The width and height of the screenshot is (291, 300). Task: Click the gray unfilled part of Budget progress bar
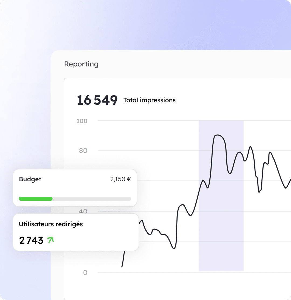pyautogui.click(x=92, y=199)
